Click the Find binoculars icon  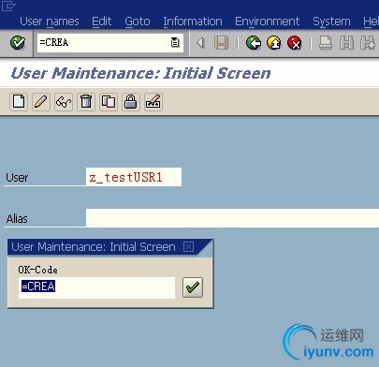(x=346, y=43)
